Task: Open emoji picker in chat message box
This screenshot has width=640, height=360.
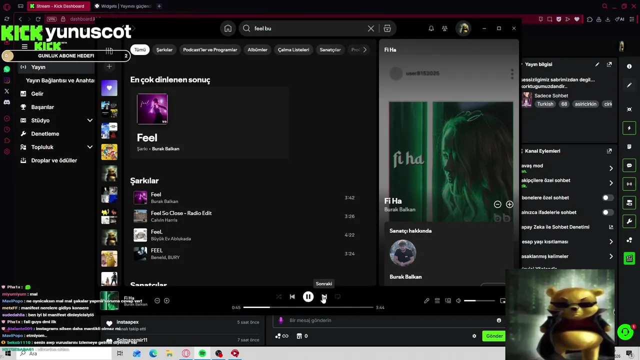Action: click(498, 320)
